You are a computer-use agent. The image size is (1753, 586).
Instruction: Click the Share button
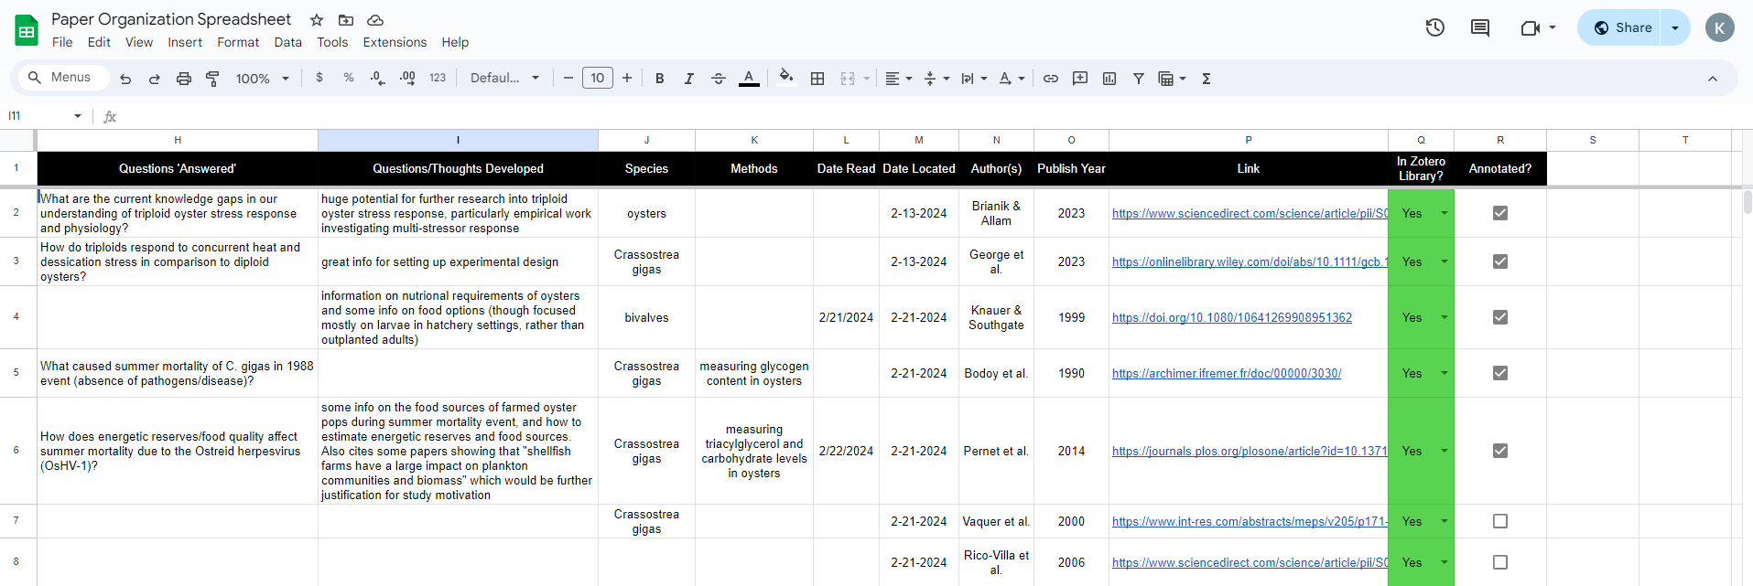1621,27
